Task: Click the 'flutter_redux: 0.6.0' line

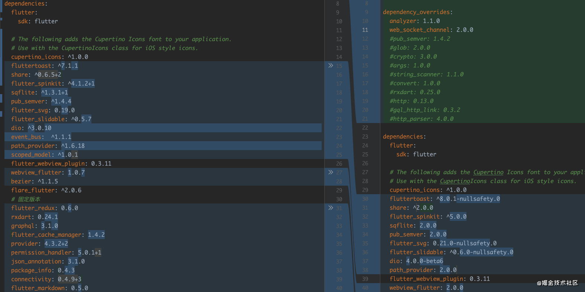Action: click(45, 208)
